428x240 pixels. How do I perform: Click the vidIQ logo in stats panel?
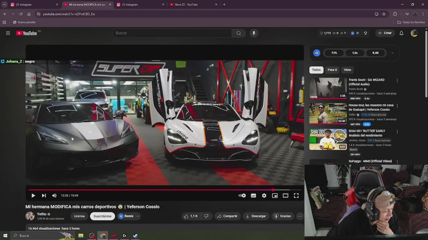tap(317, 53)
